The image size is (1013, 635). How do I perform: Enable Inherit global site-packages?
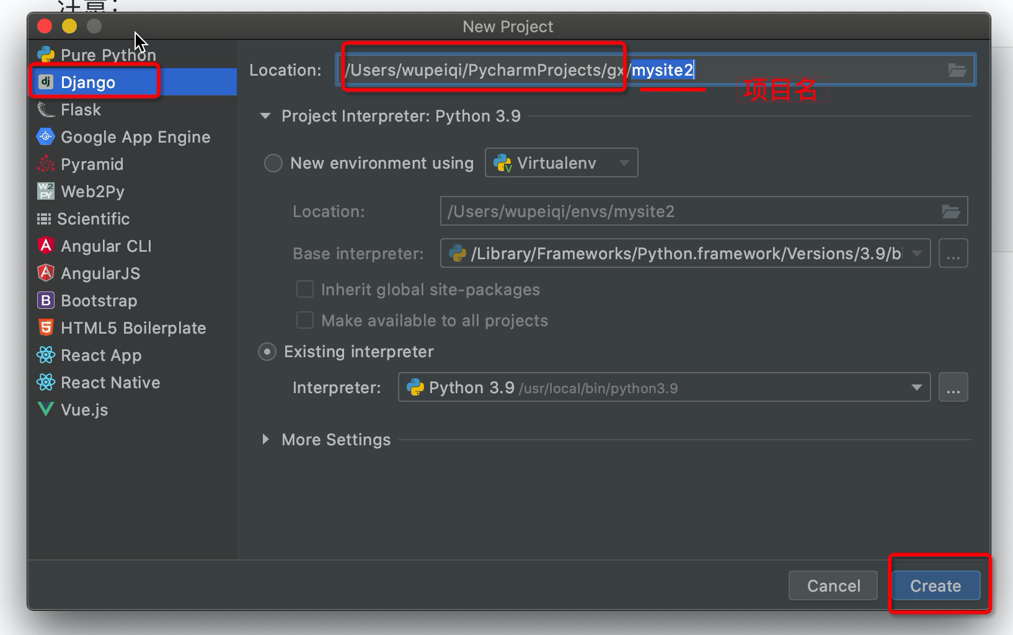pos(304,289)
